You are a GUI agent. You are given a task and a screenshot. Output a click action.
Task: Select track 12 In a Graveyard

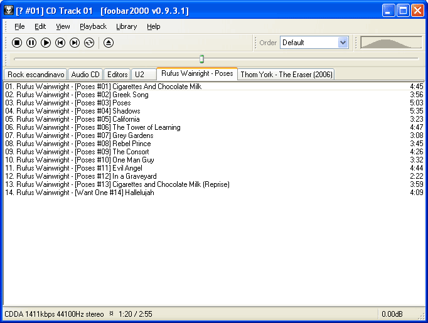tap(214, 176)
